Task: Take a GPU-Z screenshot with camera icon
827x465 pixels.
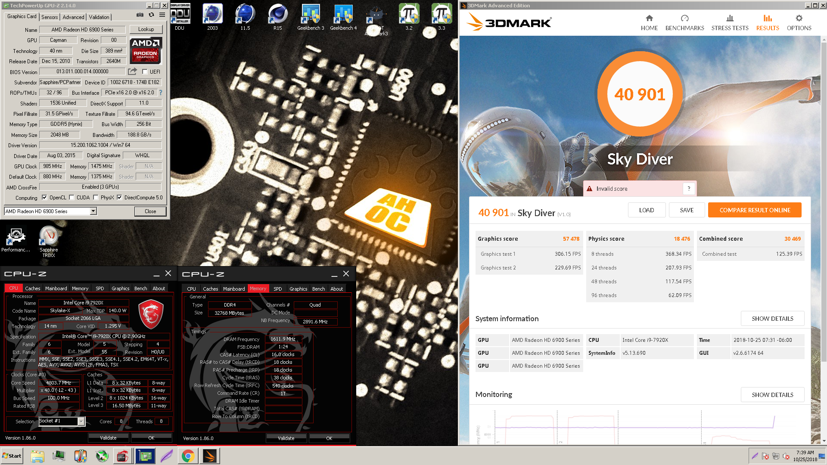Action: click(x=140, y=15)
